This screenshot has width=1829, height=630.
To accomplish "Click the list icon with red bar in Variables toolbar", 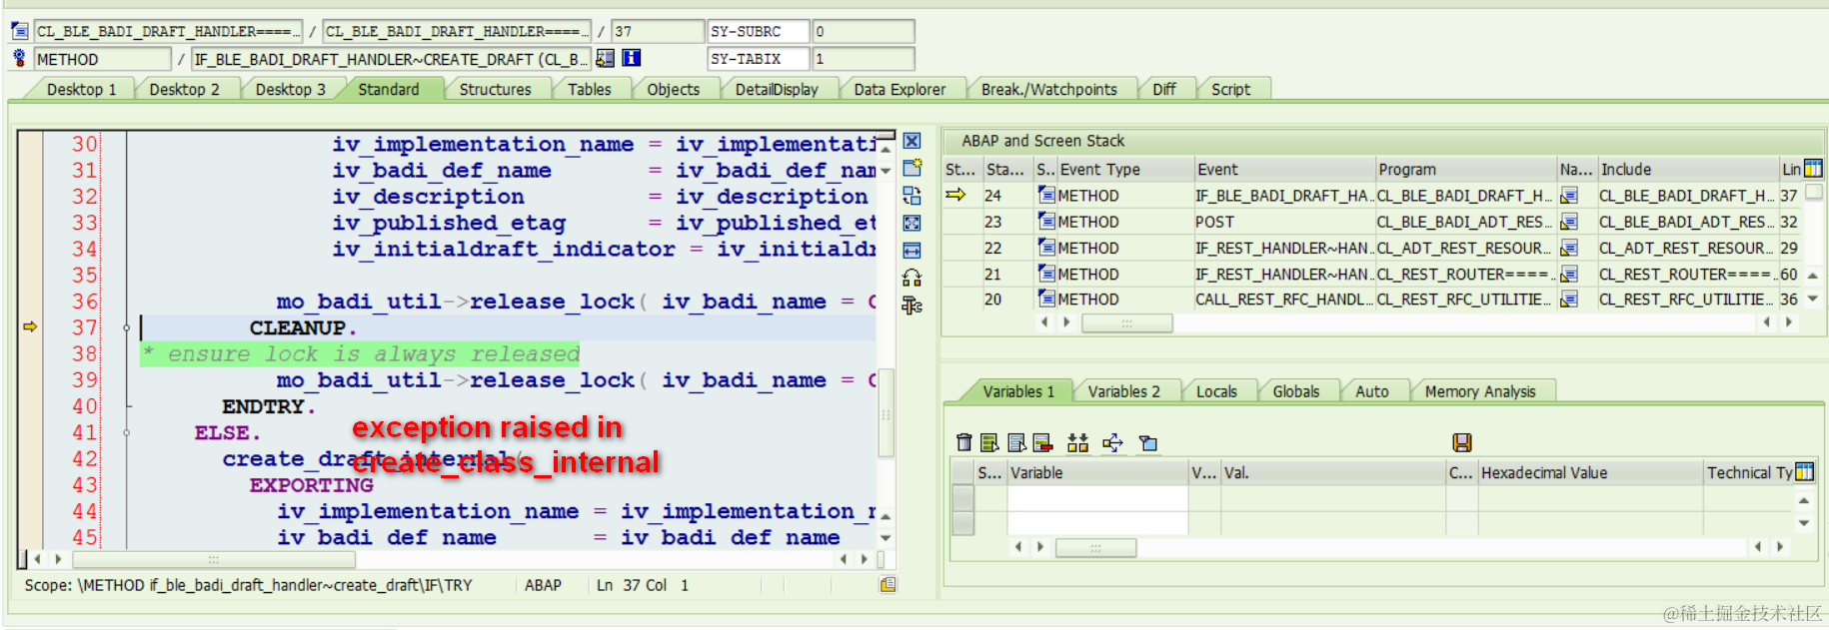I will [x=1042, y=442].
